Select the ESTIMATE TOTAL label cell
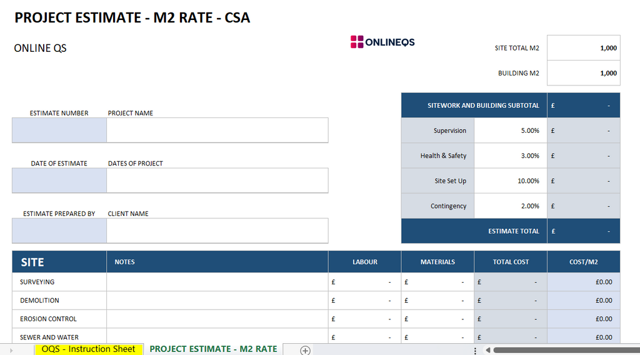The width and height of the screenshot is (640, 355). [474, 231]
